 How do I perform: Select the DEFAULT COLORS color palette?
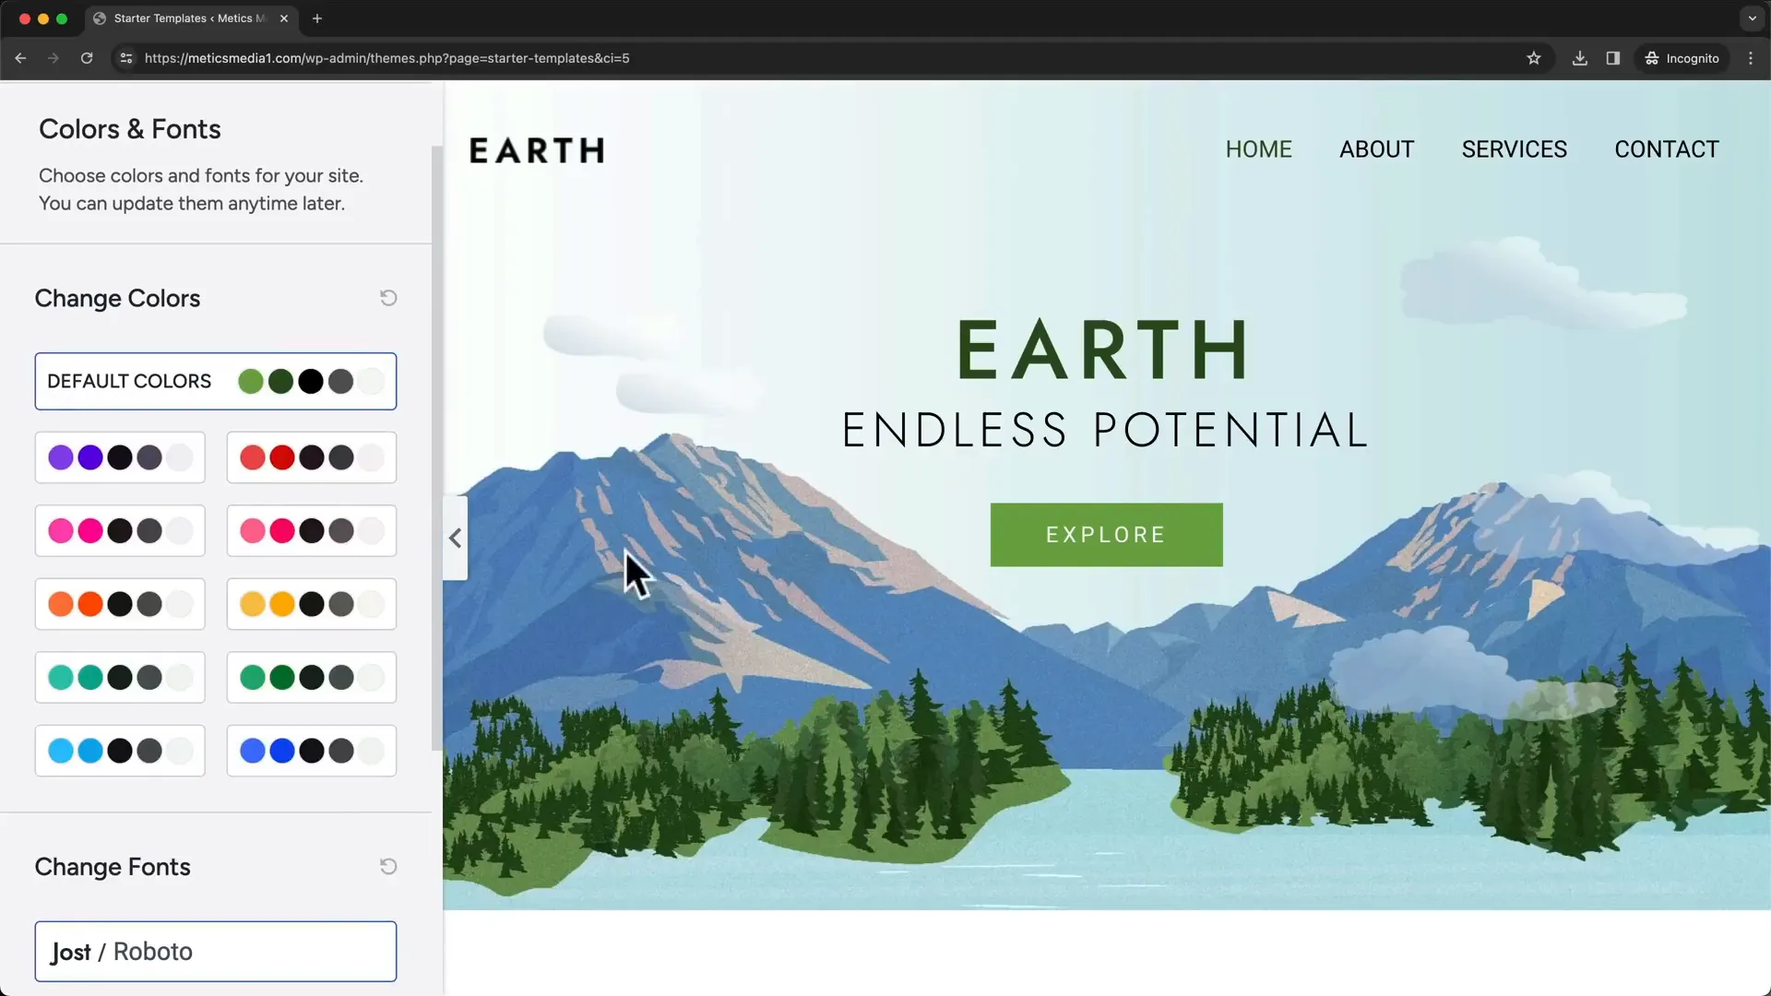pyautogui.click(x=215, y=381)
